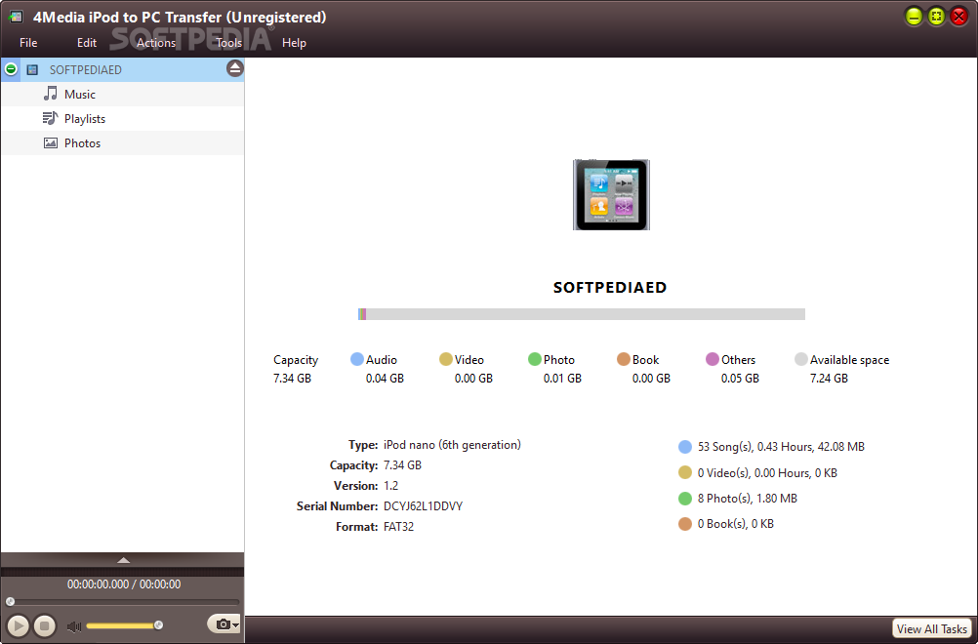Expand the player panel upward arrow
This screenshot has width=978, height=644.
point(124,560)
